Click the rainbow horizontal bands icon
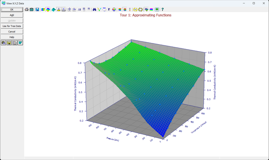 point(120,10)
